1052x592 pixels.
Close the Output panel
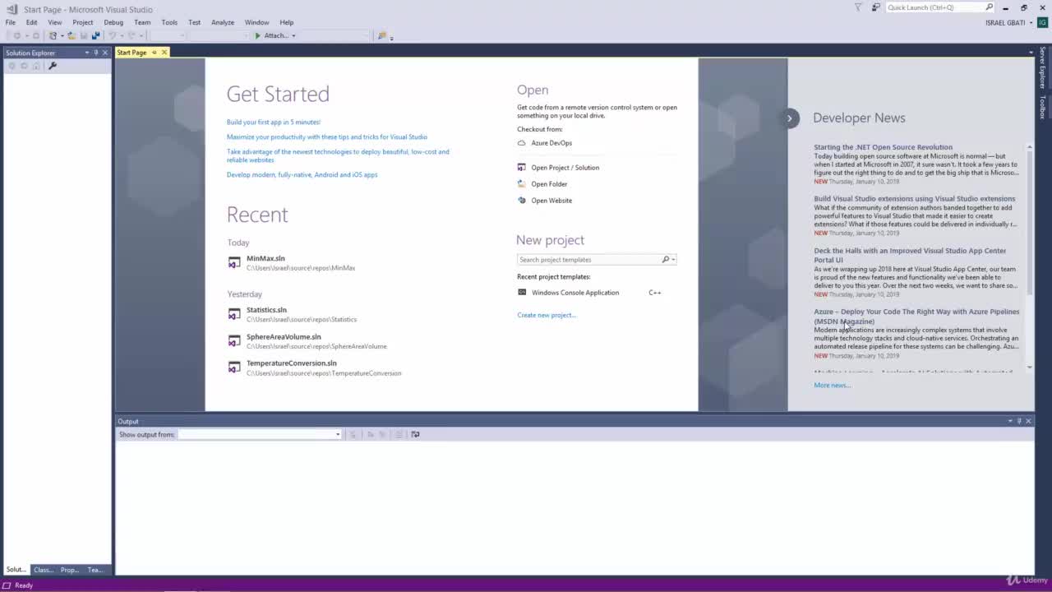1028,421
